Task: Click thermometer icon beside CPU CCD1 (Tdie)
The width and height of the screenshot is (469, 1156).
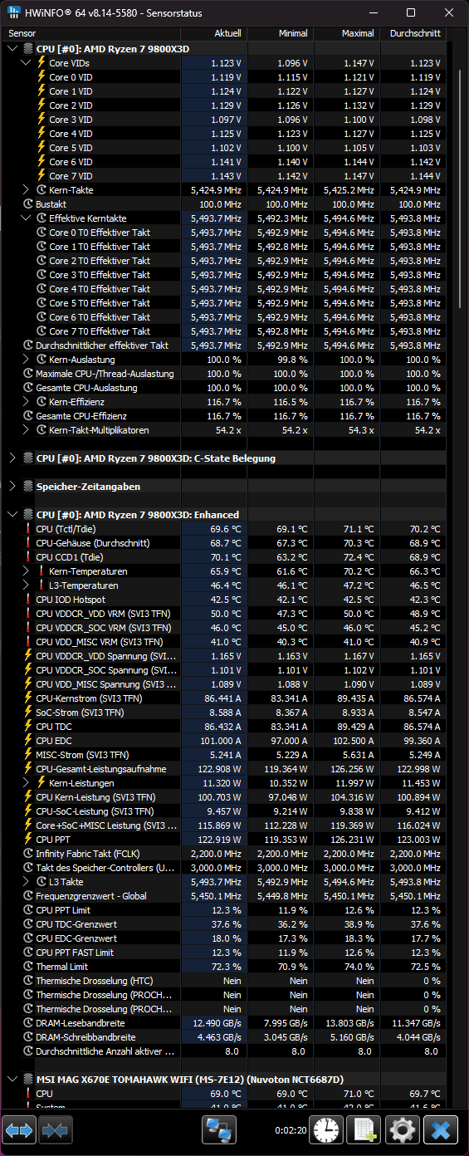Action: [x=28, y=557]
